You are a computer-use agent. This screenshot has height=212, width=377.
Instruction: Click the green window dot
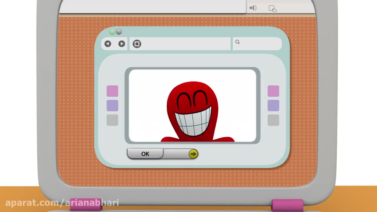pyautogui.click(x=112, y=32)
